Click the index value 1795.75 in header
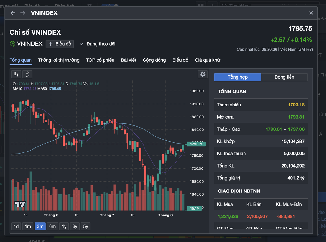This screenshot has width=326, height=242. tap(300, 29)
